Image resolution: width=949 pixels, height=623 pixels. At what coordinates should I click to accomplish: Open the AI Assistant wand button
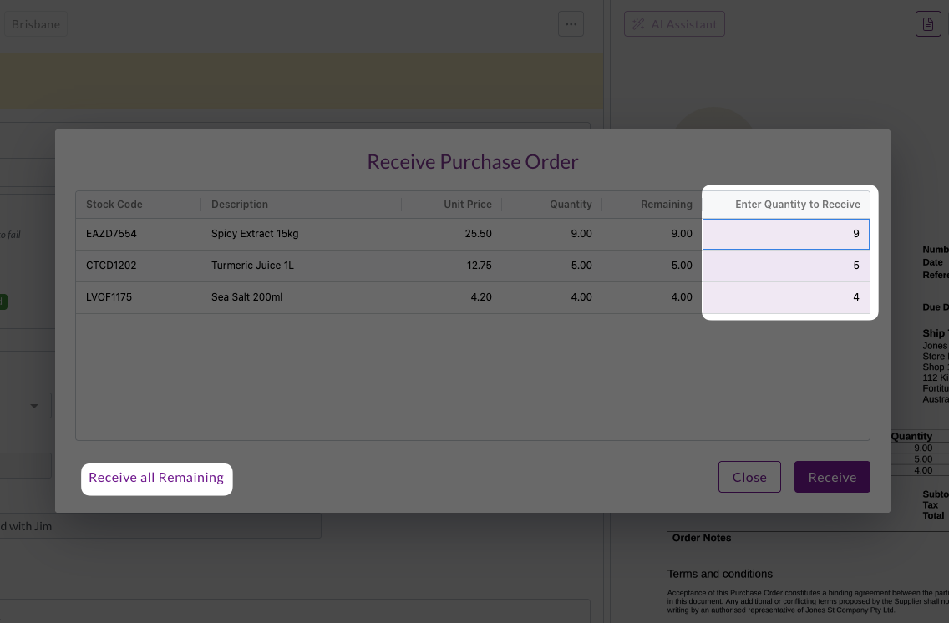tap(674, 24)
